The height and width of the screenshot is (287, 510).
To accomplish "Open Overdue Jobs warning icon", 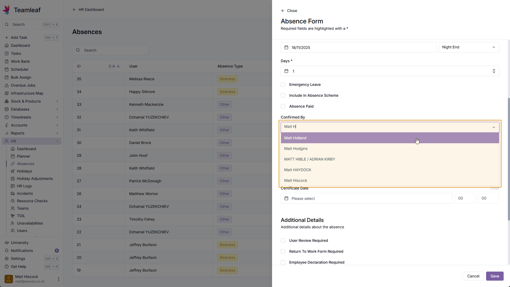I will coord(7,85).
